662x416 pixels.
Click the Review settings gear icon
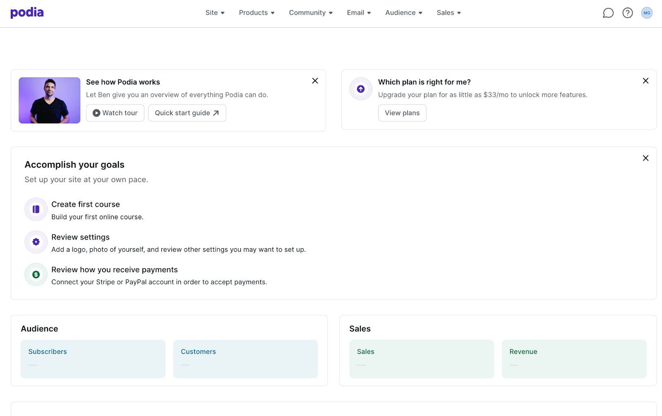pyautogui.click(x=36, y=242)
